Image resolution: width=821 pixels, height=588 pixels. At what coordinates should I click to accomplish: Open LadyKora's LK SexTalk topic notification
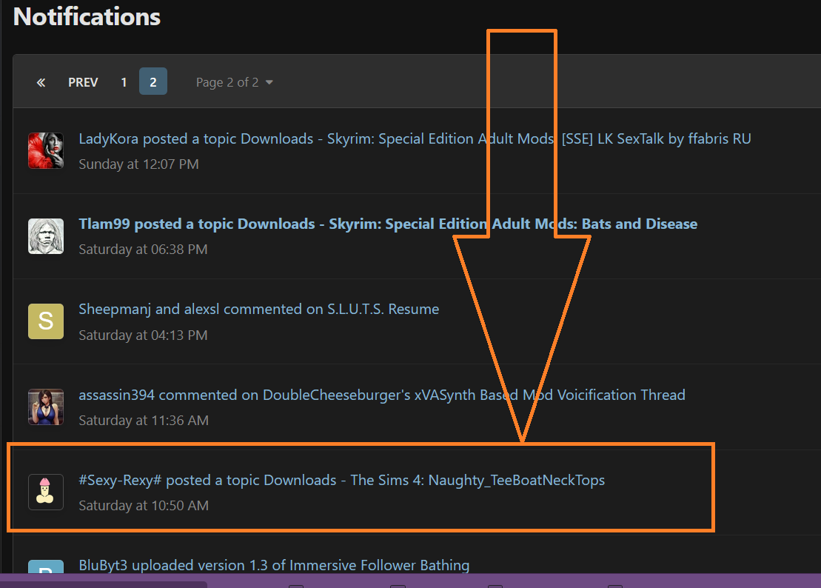pyautogui.click(x=415, y=138)
